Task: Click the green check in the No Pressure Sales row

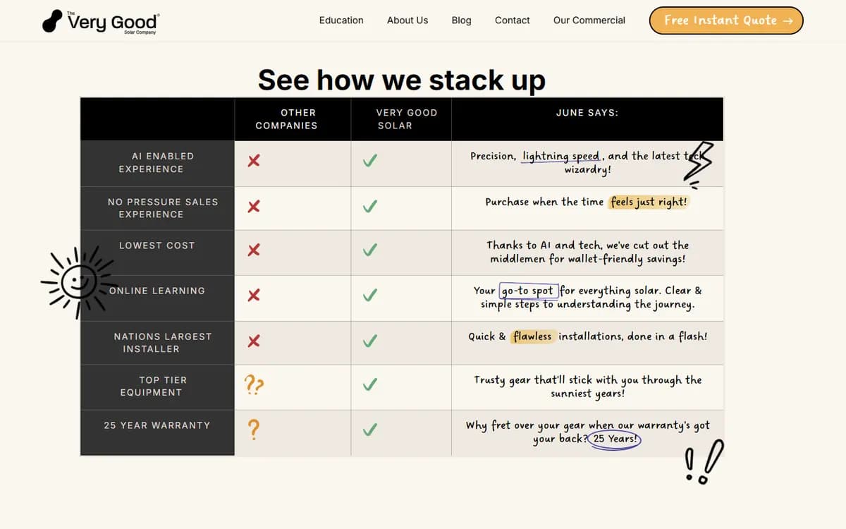Action: [369, 207]
